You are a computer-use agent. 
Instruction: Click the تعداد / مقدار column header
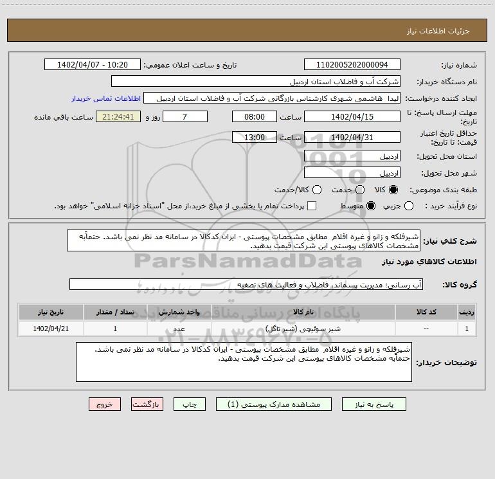click(115, 312)
